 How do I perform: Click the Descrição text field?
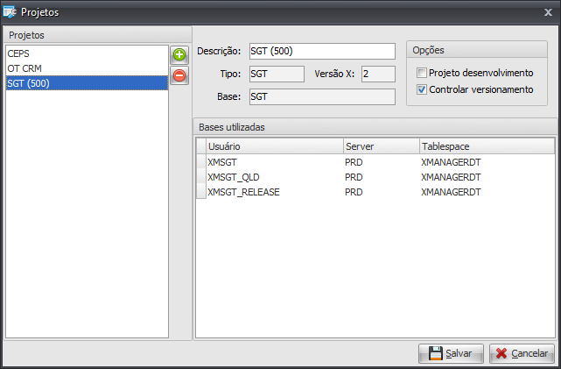point(321,52)
